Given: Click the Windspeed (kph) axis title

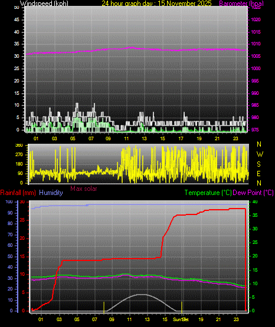Looking at the screenshot, I should tap(44, 3).
